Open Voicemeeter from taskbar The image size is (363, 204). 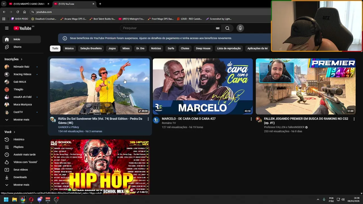[x=48, y=199]
